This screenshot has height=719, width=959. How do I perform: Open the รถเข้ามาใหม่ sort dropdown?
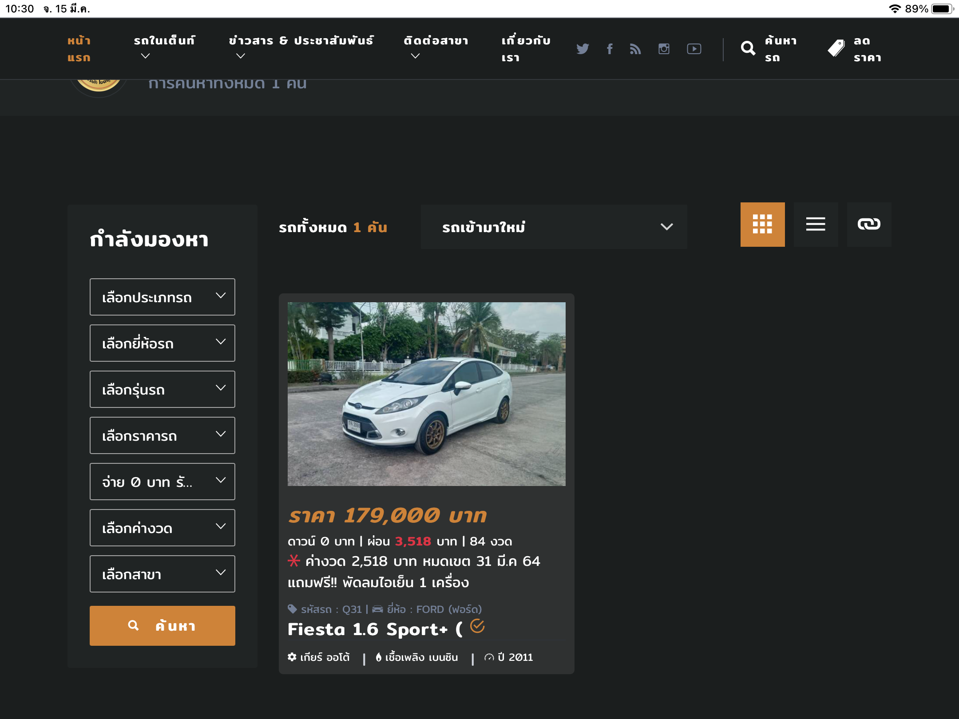coord(554,227)
